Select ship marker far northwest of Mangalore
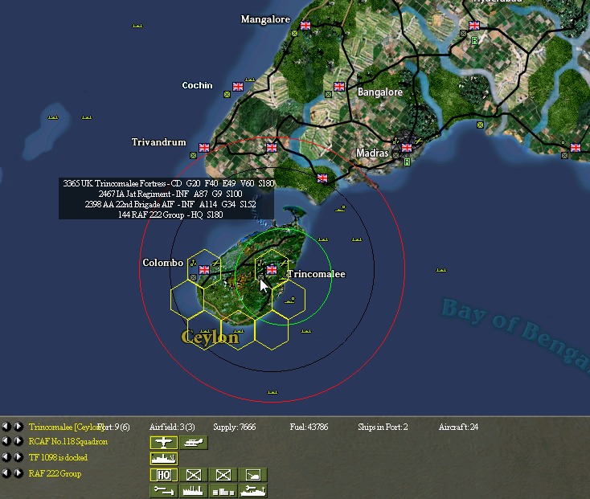This screenshot has height=499, width=590. coord(137,26)
